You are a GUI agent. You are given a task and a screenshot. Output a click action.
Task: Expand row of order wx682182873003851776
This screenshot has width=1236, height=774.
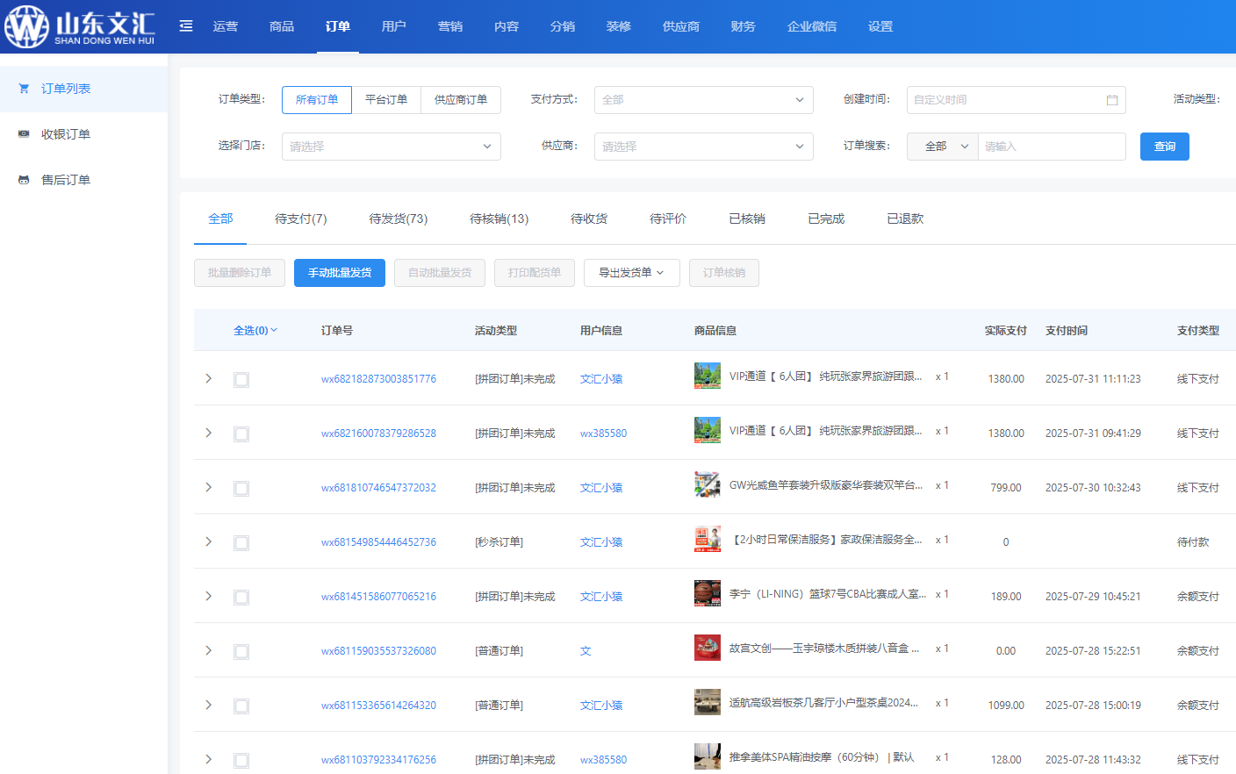pos(208,378)
